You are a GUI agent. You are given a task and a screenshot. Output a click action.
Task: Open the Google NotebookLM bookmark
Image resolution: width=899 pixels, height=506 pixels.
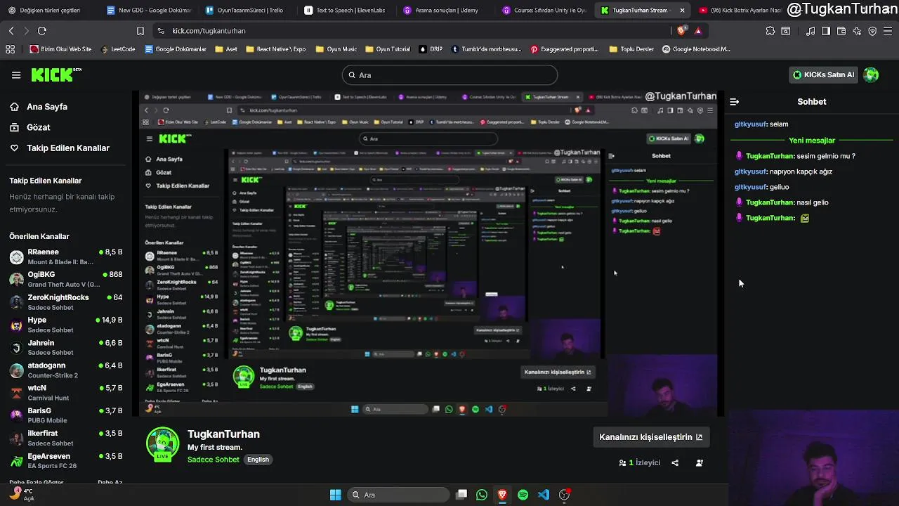coord(696,49)
